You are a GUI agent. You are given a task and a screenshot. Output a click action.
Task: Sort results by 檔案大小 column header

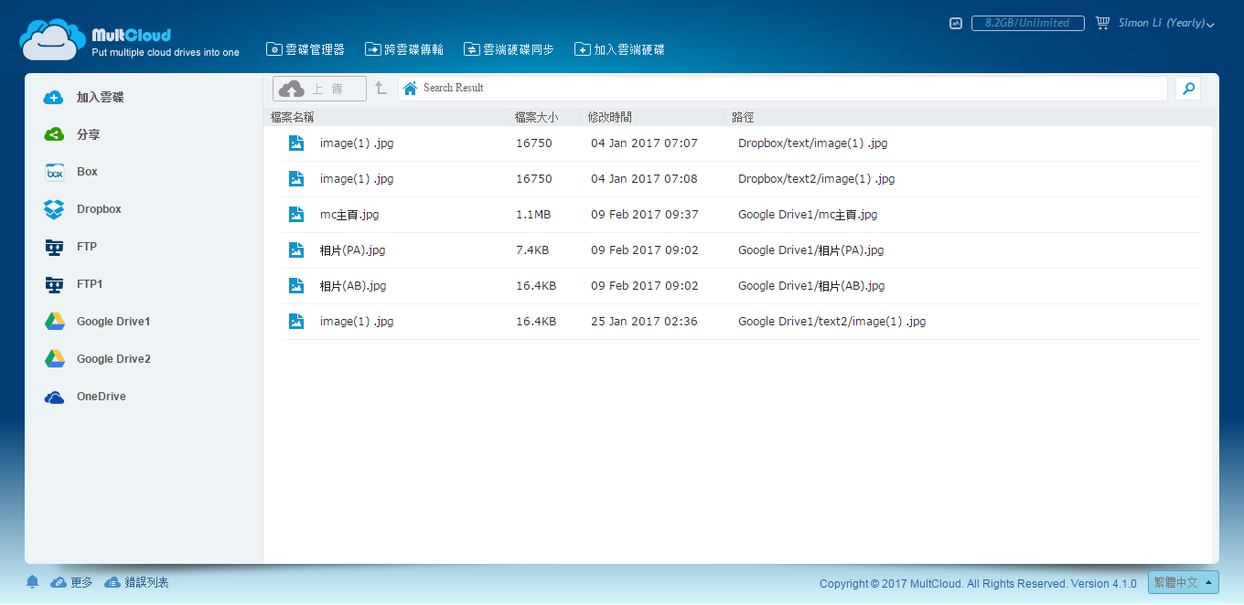click(x=536, y=117)
